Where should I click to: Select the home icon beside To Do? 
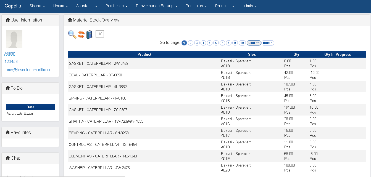pyautogui.click(x=8, y=88)
